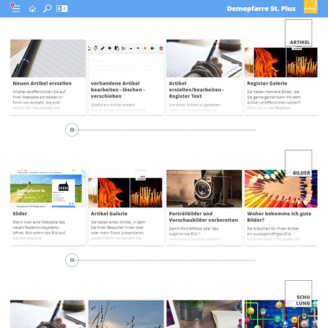Open the hamburger menu icon
328x328 pixels.
(16, 8)
